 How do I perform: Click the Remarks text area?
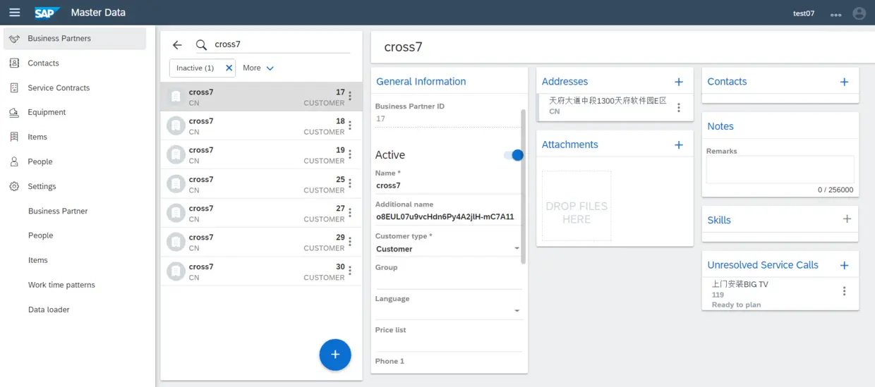tap(780, 170)
